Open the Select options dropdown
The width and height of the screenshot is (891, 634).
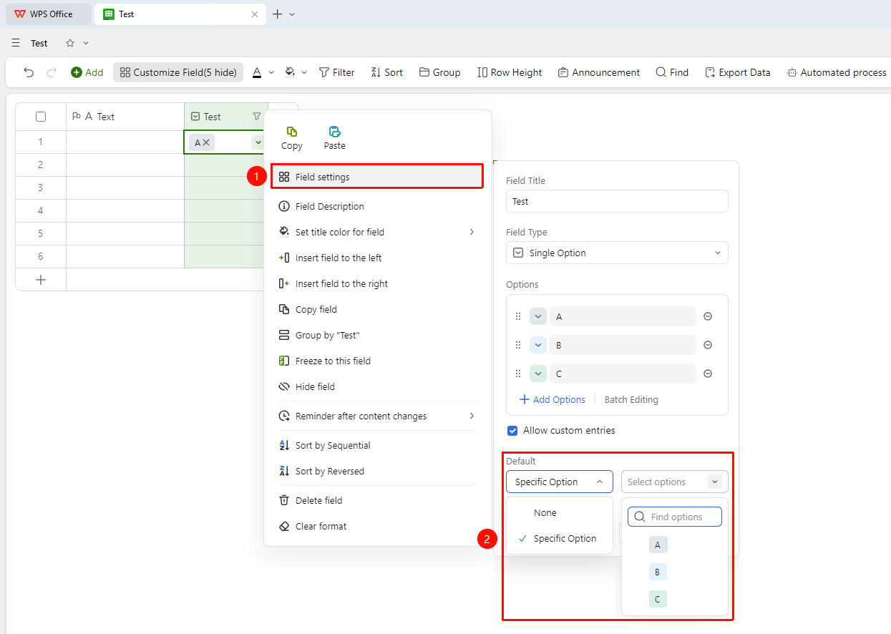pyautogui.click(x=675, y=482)
